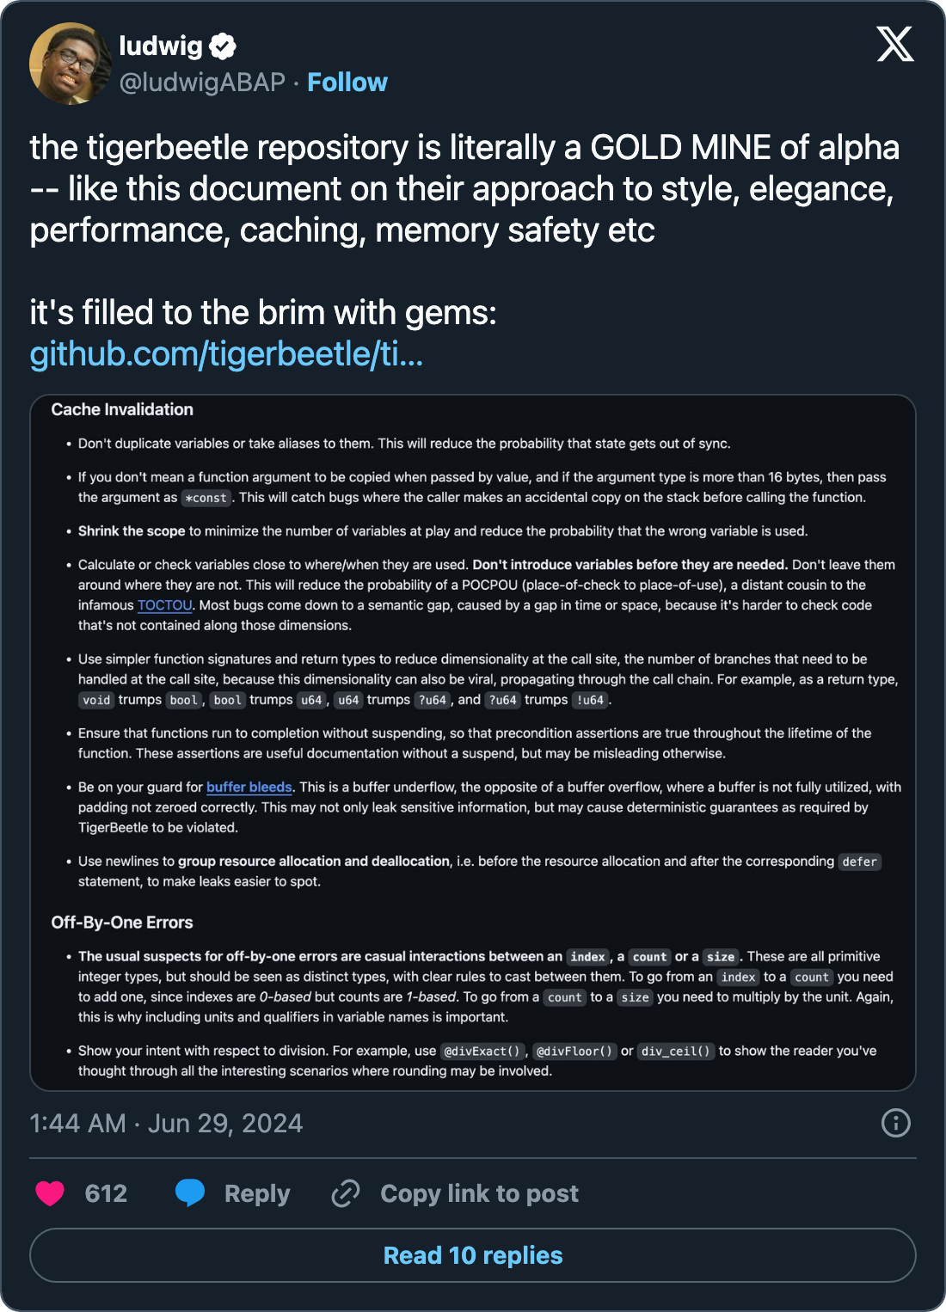The width and height of the screenshot is (946, 1312).
Task: Open the github.com/tigerbeetle link
Action: click(226, 353)
